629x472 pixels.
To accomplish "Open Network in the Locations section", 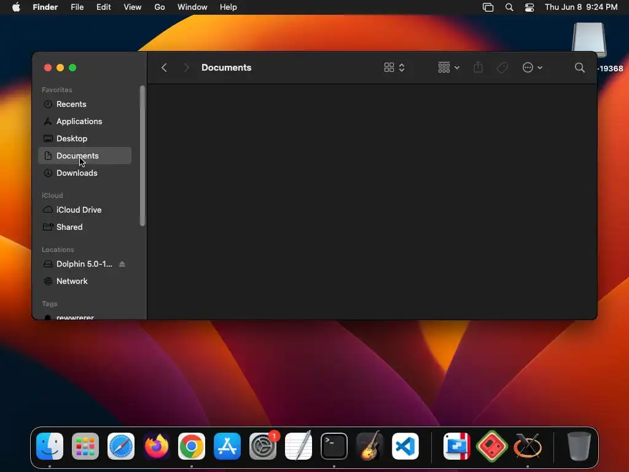I will click(85, 281).
